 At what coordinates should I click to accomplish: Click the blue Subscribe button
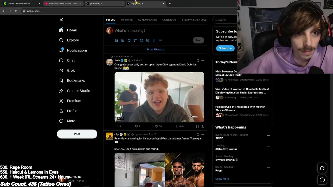pos(225,48)
